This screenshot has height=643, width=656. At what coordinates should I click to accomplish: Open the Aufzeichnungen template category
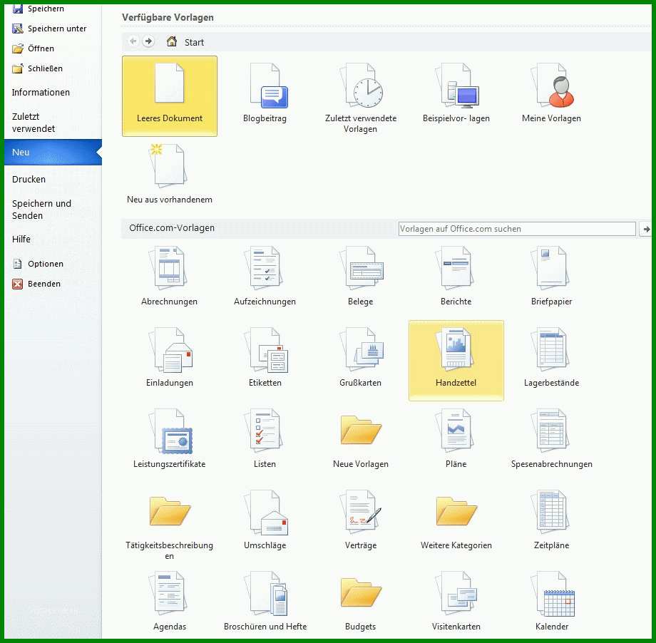265,276
